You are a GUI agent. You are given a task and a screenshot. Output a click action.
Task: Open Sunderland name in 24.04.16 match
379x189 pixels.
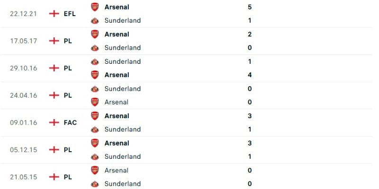point(122,89)
